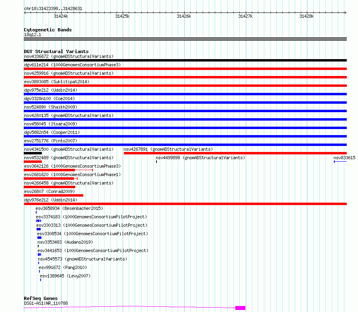The width and height of the screenshot is (358, 312).
Task: Click dgv5882n54 Cooper2011 variant label
Action: (52, 132)
